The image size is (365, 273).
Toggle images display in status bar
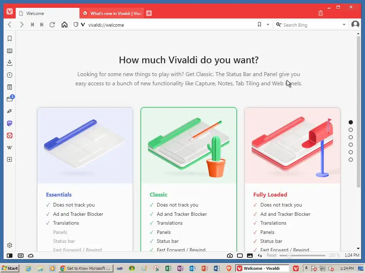(250, 256)
